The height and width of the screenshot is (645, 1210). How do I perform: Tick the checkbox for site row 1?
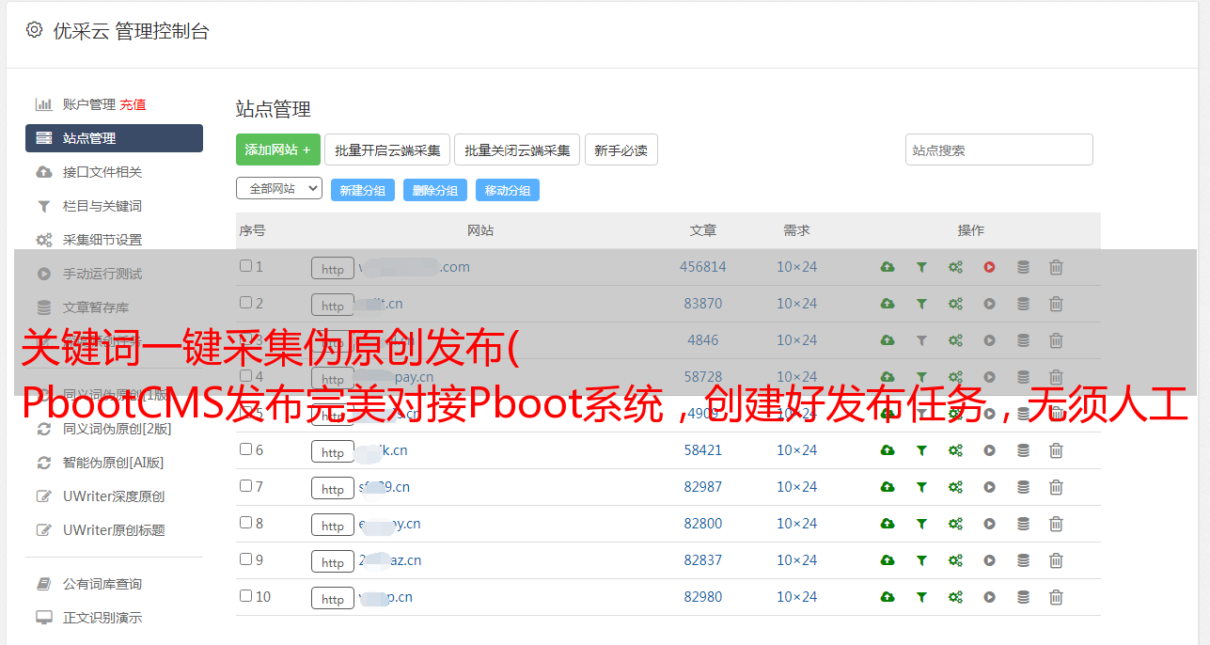coord(246,266)
